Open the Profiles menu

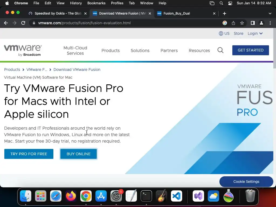coord(117,3)
